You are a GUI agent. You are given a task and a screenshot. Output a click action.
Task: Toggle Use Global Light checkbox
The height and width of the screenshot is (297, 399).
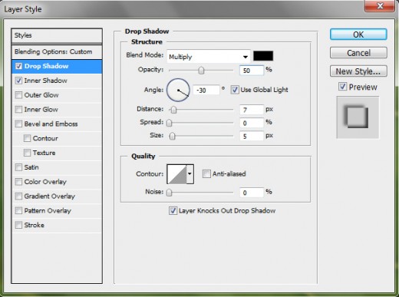pos(235,90)
